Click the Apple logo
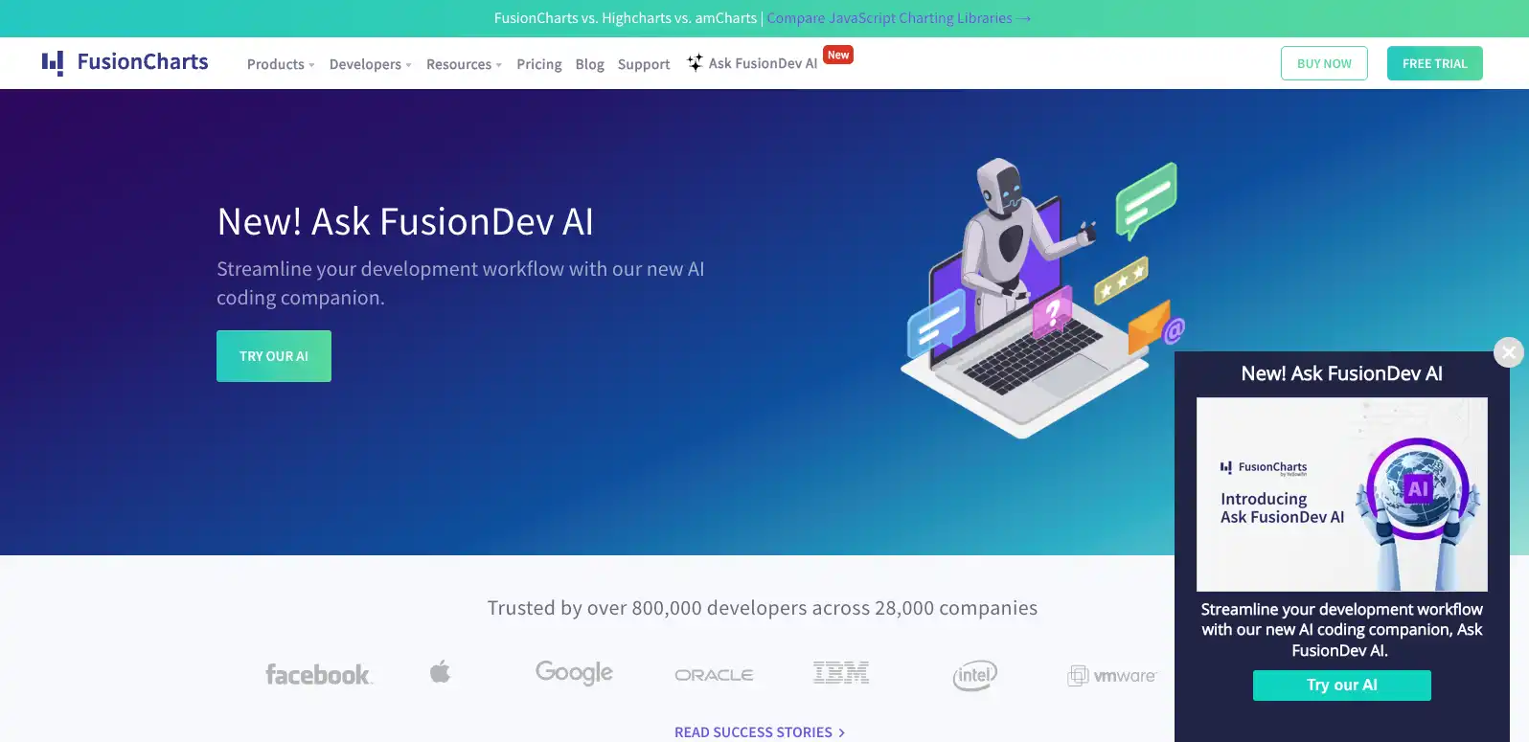Screen dimensions: 1529x742 tap(440, 672)
